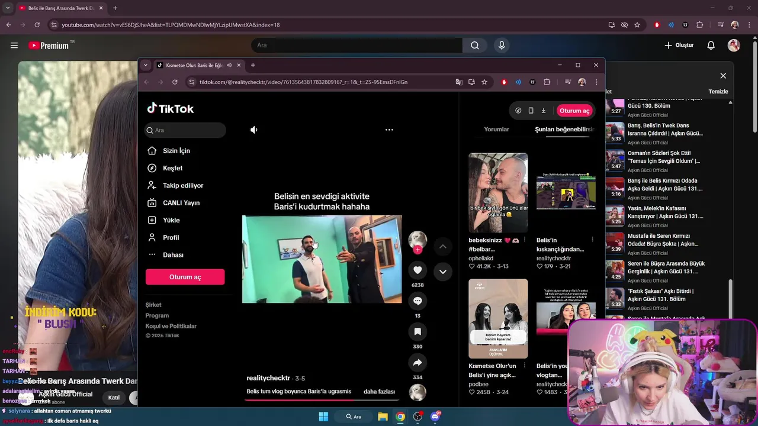
Task: Focus the TikTok Ara search field
Action: click(185, 130)
